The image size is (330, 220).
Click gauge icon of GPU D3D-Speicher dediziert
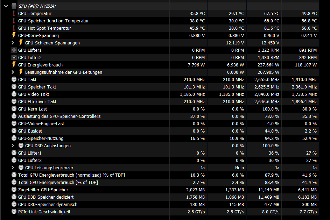14,197
